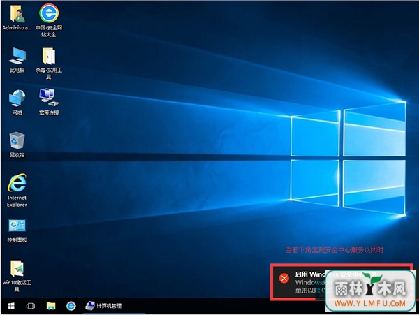Select the 网络 desktop icon
Screen dimensions: 419x315
17,103
